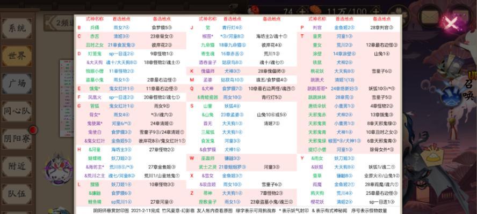Click the 觉 name cell
This screenshot has width=477, height=214.
tap(208, 28)
